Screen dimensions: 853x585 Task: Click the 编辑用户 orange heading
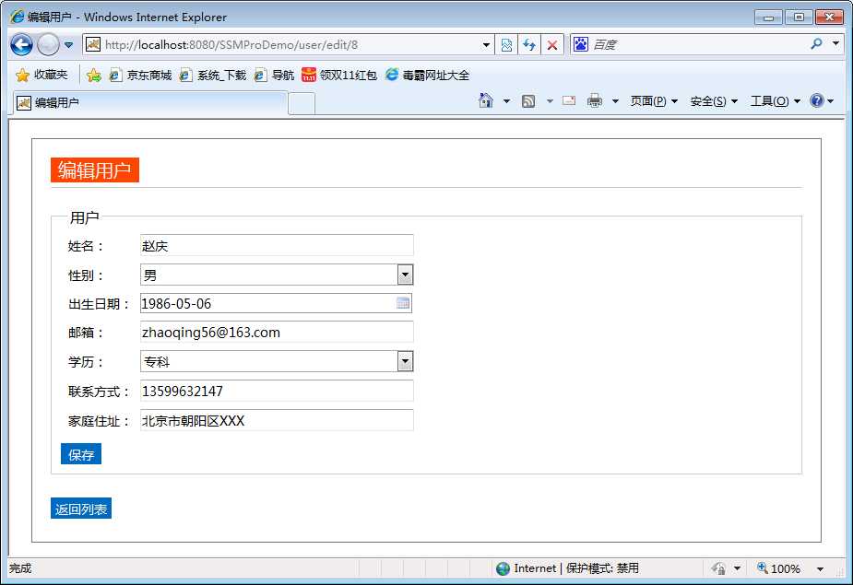[95, 170]
